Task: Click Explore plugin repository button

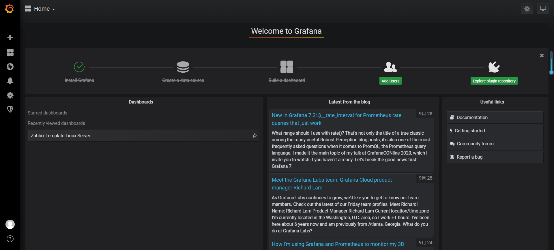Action: coord(494,81)
